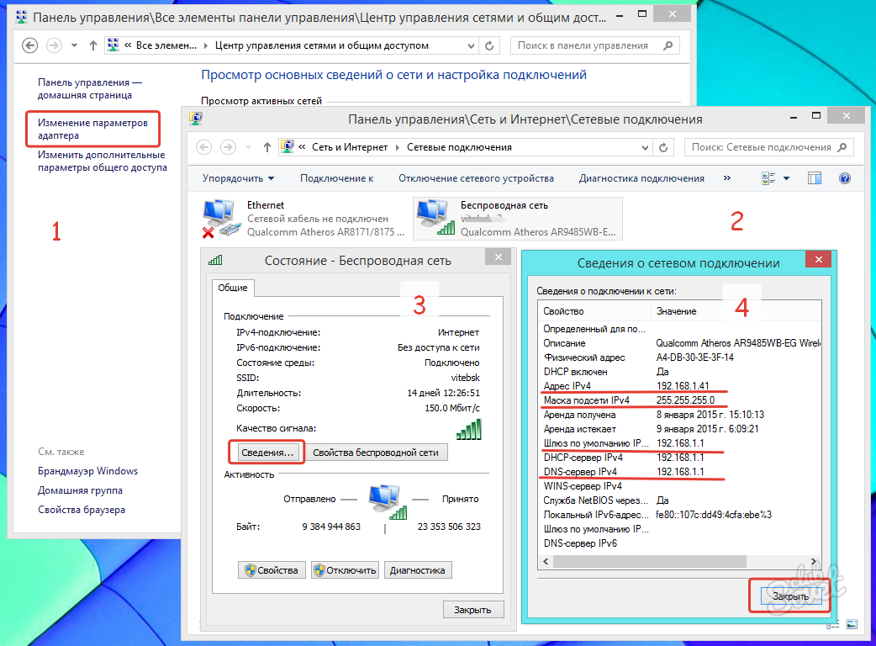Click Свойства беспроводной сети button
The width and height of the screenshot is (876, 646).
[376, 452]
